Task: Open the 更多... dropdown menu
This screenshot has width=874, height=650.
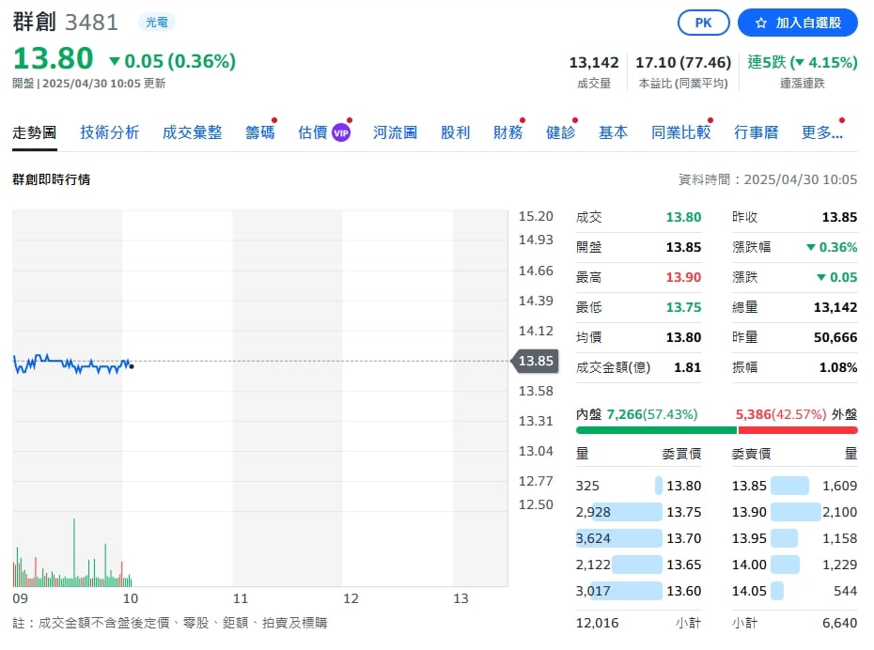Action: tap(819, 132)
